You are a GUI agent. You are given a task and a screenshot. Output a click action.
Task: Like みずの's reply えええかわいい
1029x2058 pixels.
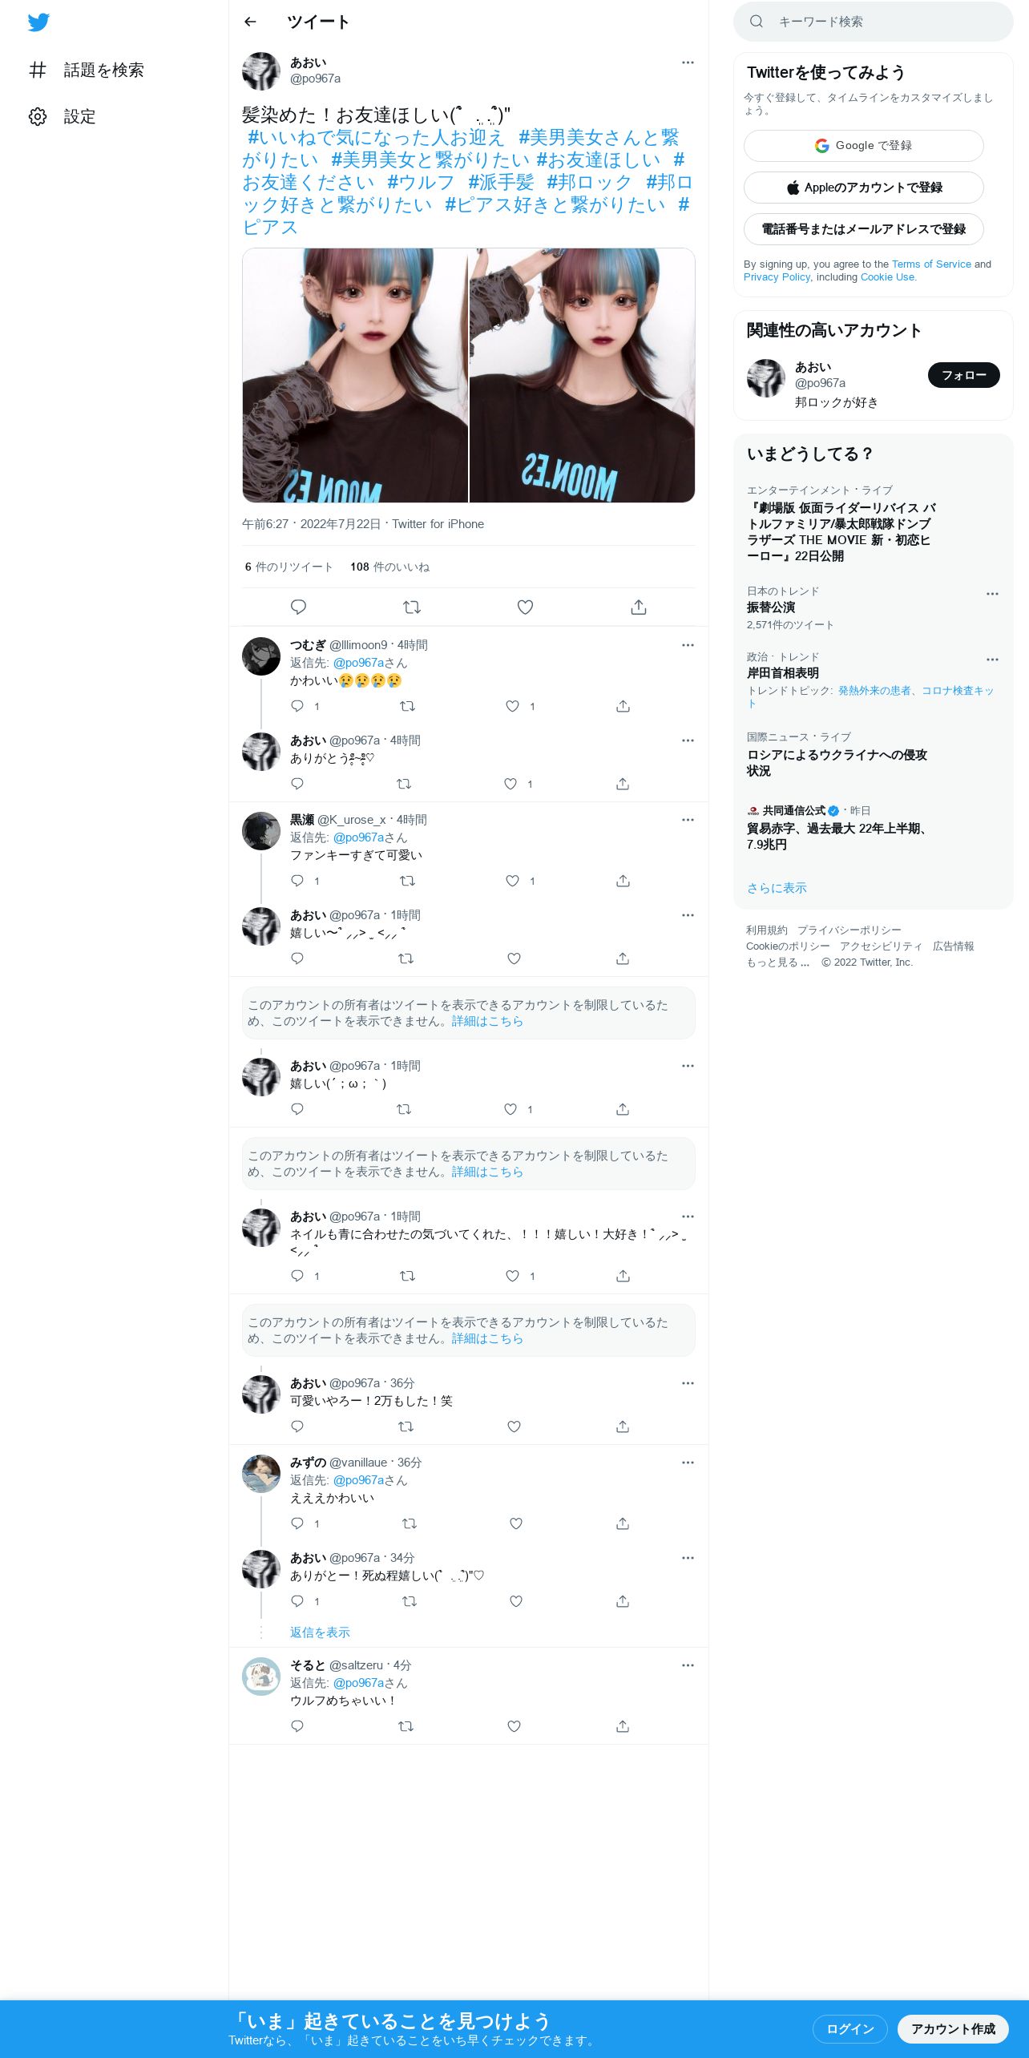click(516, 1523)
